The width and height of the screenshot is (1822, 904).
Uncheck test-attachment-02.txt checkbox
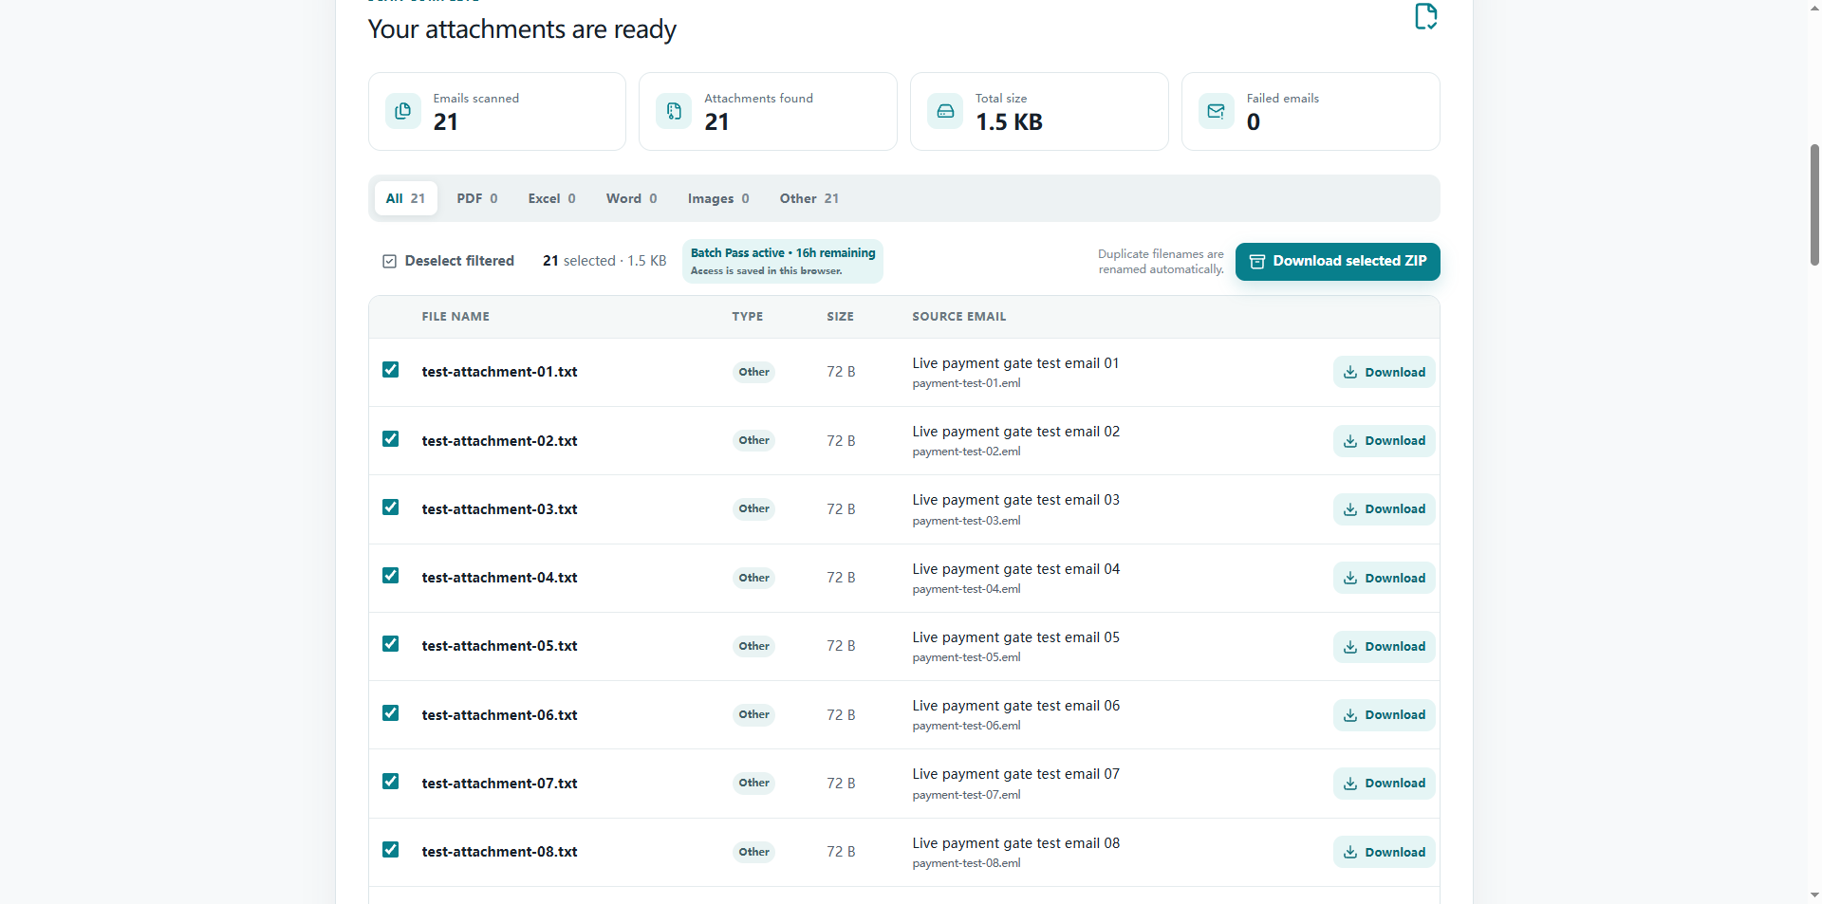[390, 438]
